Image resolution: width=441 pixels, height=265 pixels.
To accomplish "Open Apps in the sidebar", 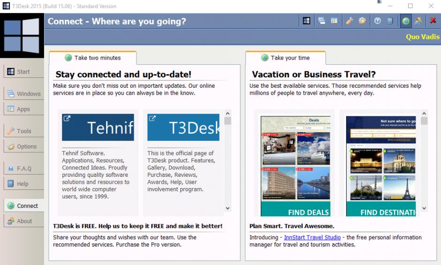I will click(x=24, y=109).
